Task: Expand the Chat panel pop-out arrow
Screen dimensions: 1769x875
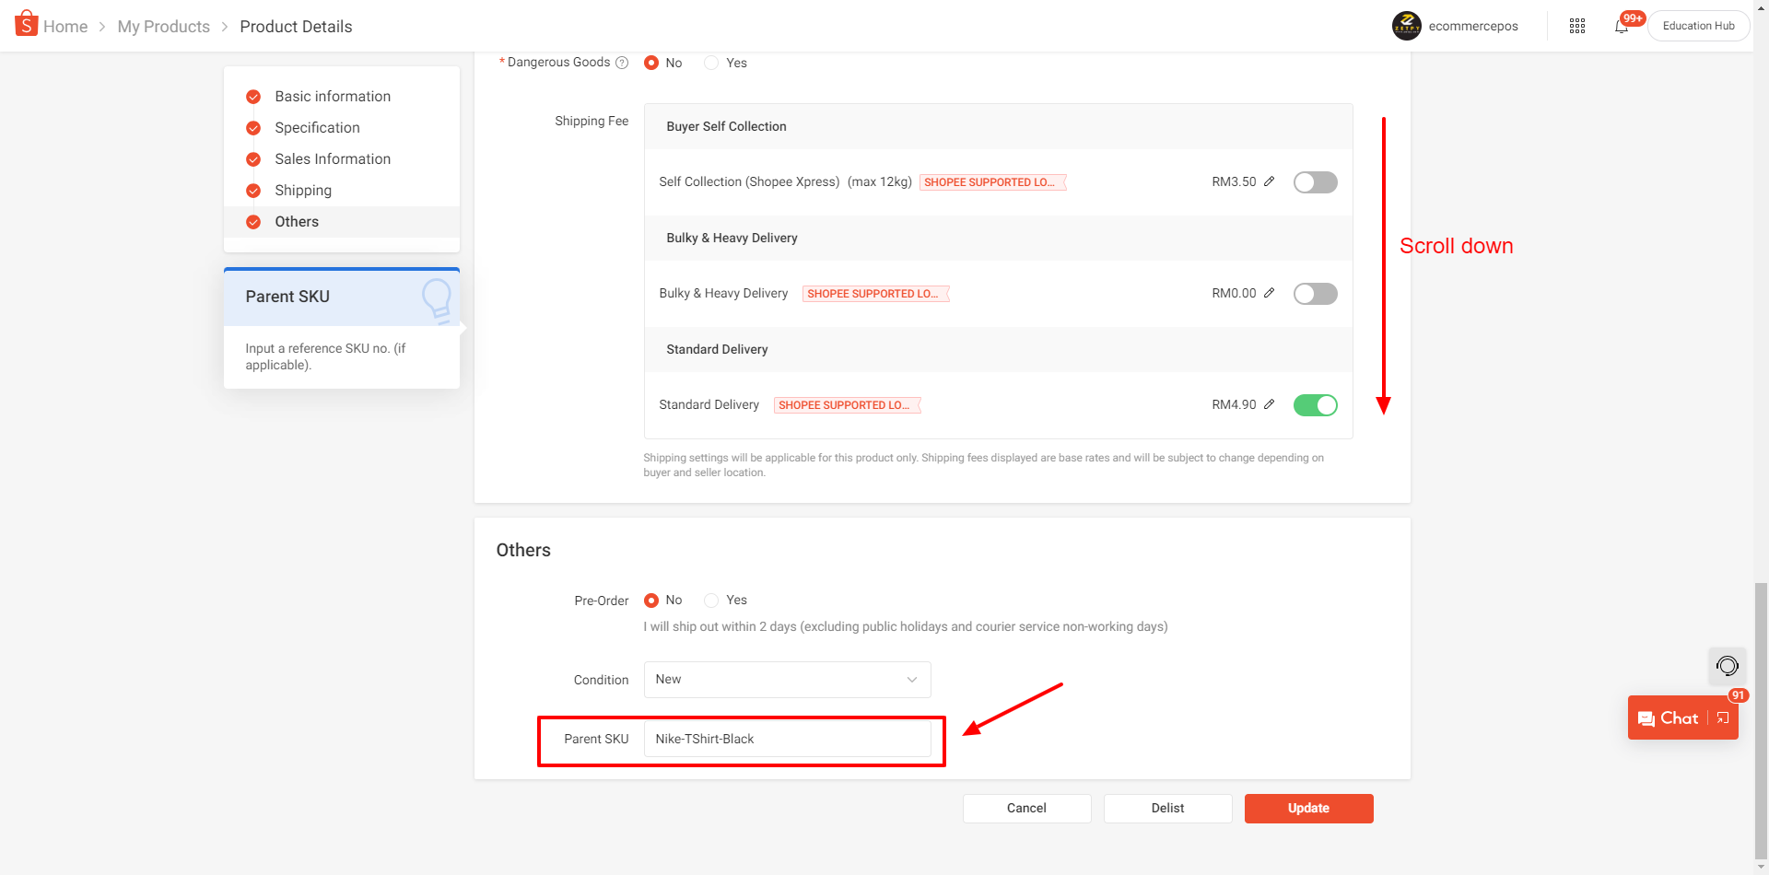Action: tap(1723, 718)
